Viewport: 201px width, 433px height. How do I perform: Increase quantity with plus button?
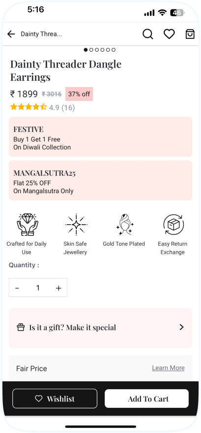[x=58, y=288]
